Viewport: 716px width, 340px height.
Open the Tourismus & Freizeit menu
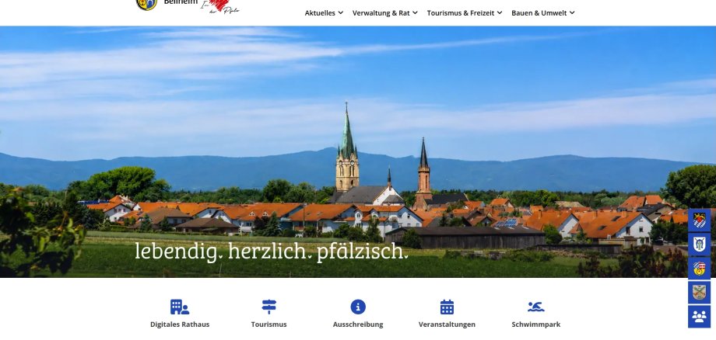(x=465, y=12)
